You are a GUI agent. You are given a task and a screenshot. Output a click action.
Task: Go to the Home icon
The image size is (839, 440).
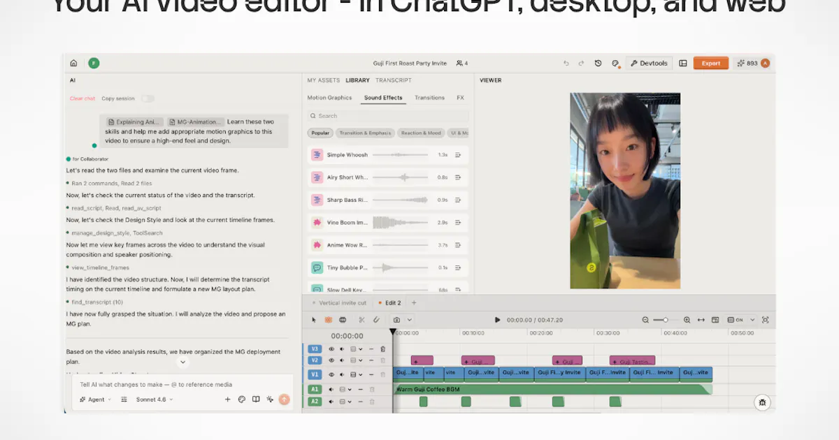73,63
